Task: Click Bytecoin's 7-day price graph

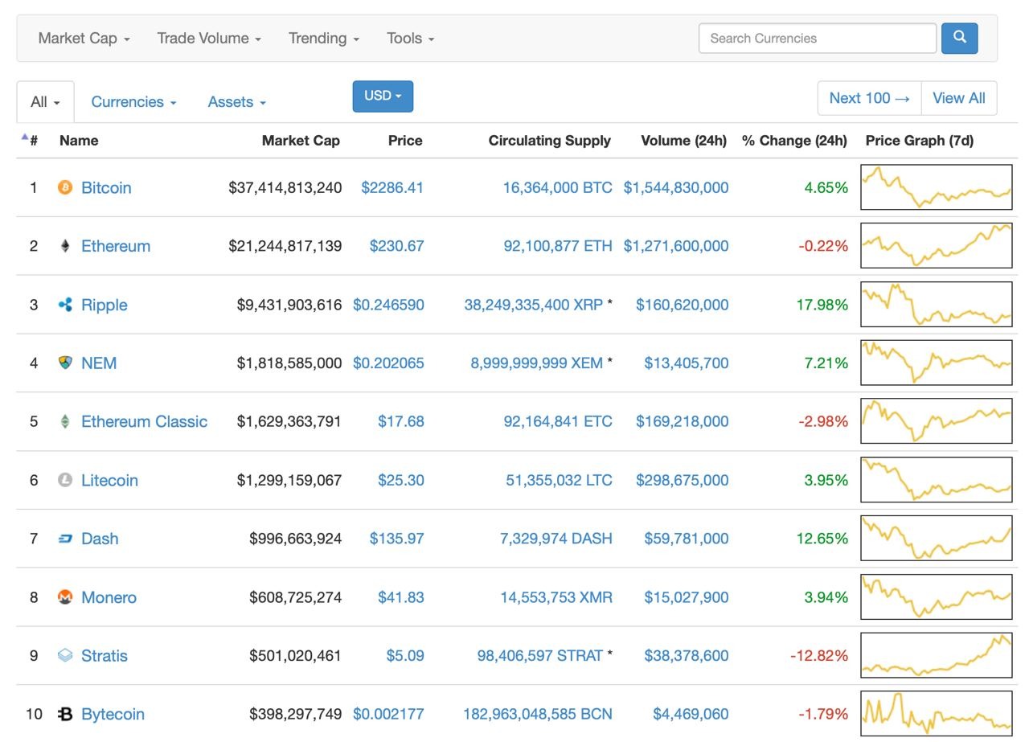Action: (937, 714)
